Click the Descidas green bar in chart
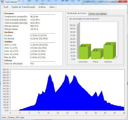128x120 pixels. click(x=83, y=53)
